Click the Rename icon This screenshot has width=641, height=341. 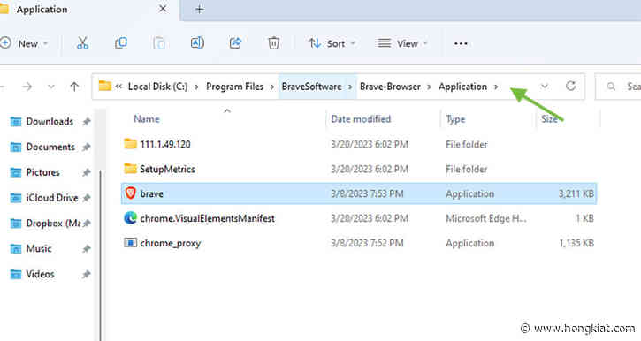197,43
